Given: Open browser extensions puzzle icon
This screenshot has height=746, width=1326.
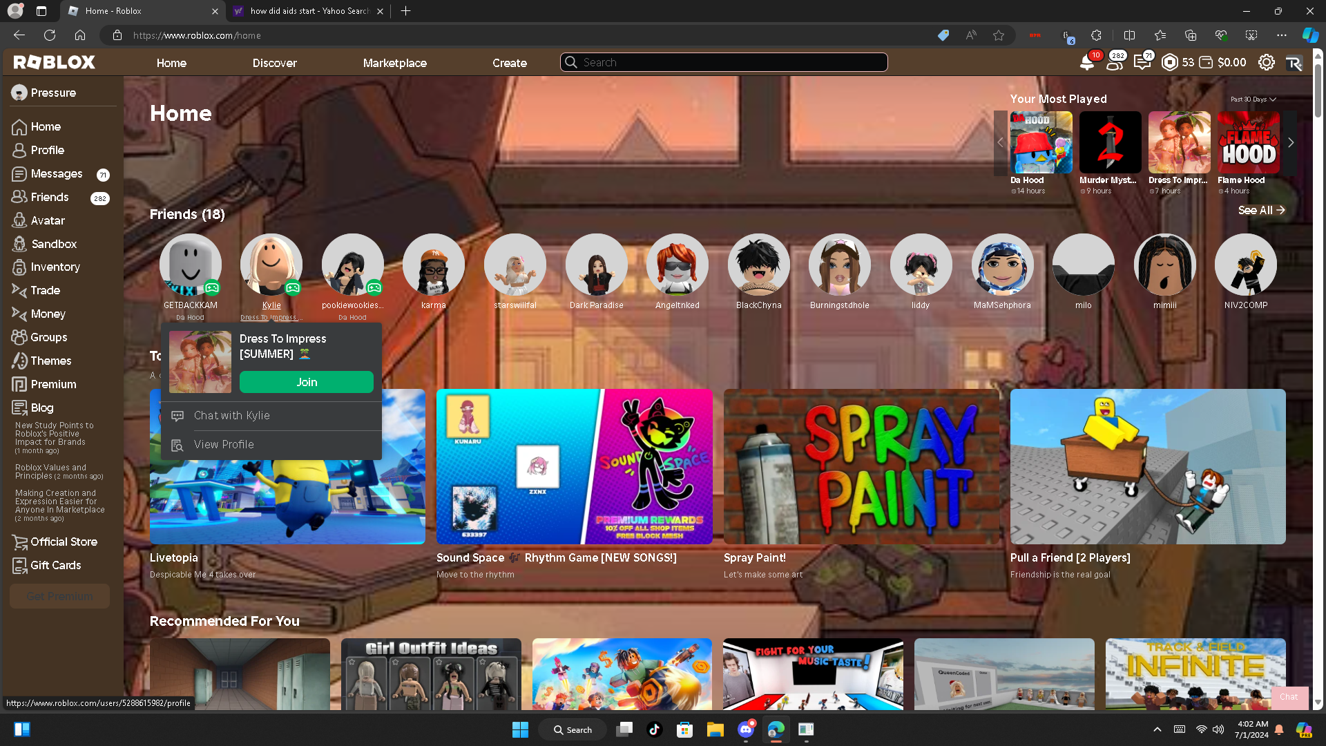Looking at the screenshot, I should click(1096, 35).
